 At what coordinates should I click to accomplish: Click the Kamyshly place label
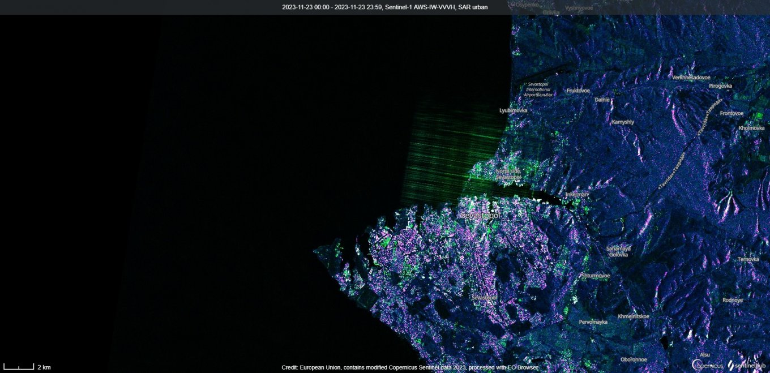click(623, 122)
